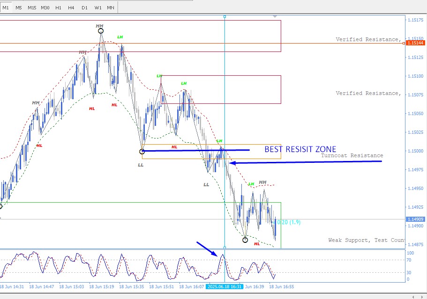Click the 1.14925 price axis value

415,207
